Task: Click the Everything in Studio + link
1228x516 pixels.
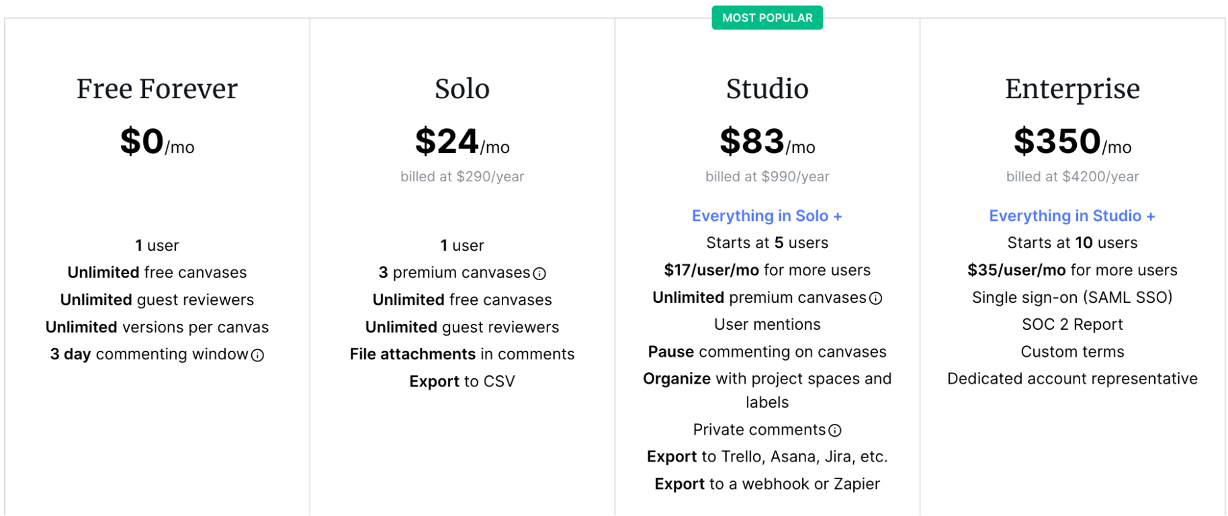Action: [1072, 216]
